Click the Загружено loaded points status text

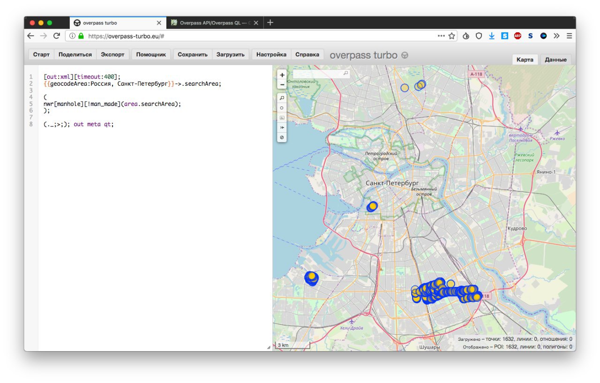[515, 339]
